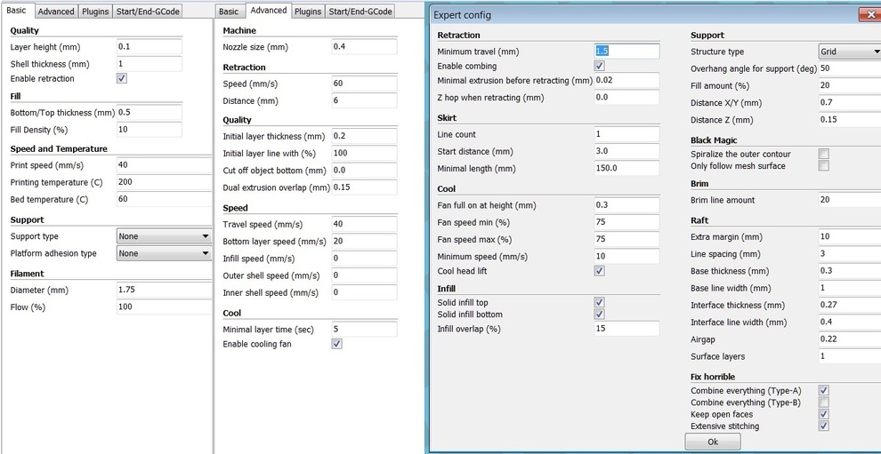The height and width of the screenshot is (454, 881).
Task: Click the Layer height input field
Action: coord(149,46)
